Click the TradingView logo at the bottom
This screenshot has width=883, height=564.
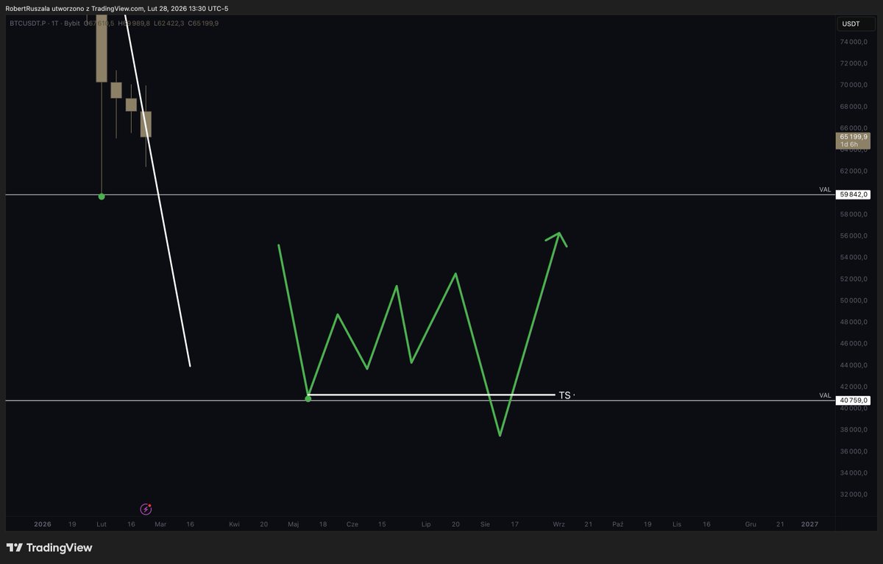tap(49, 548)
